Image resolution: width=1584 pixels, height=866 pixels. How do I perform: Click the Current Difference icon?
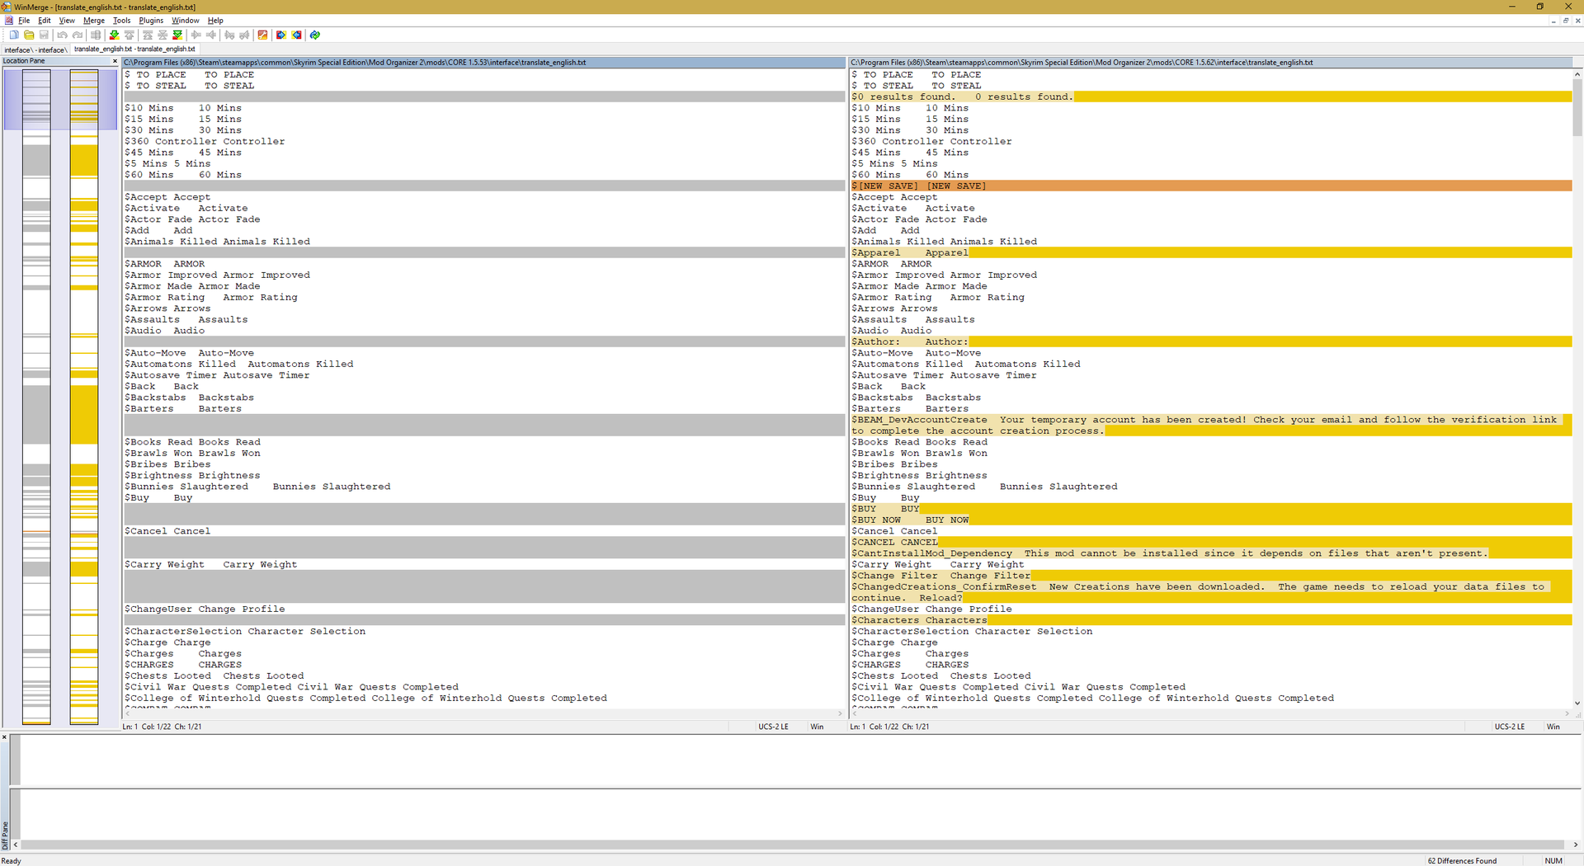[163, 35]
